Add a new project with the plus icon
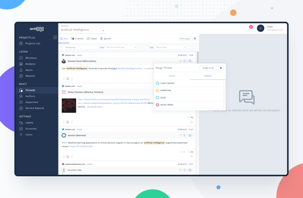Viewport: 303px width, 198px height. (55, 37)
